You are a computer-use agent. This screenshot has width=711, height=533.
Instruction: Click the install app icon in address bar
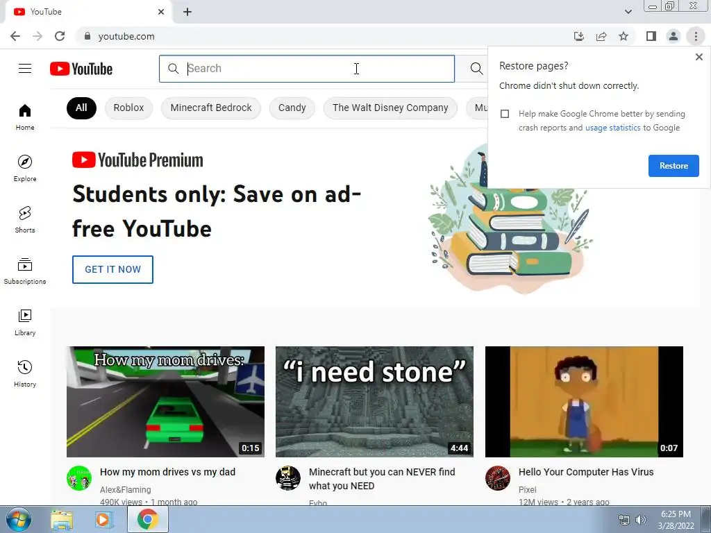coord(579,36)
